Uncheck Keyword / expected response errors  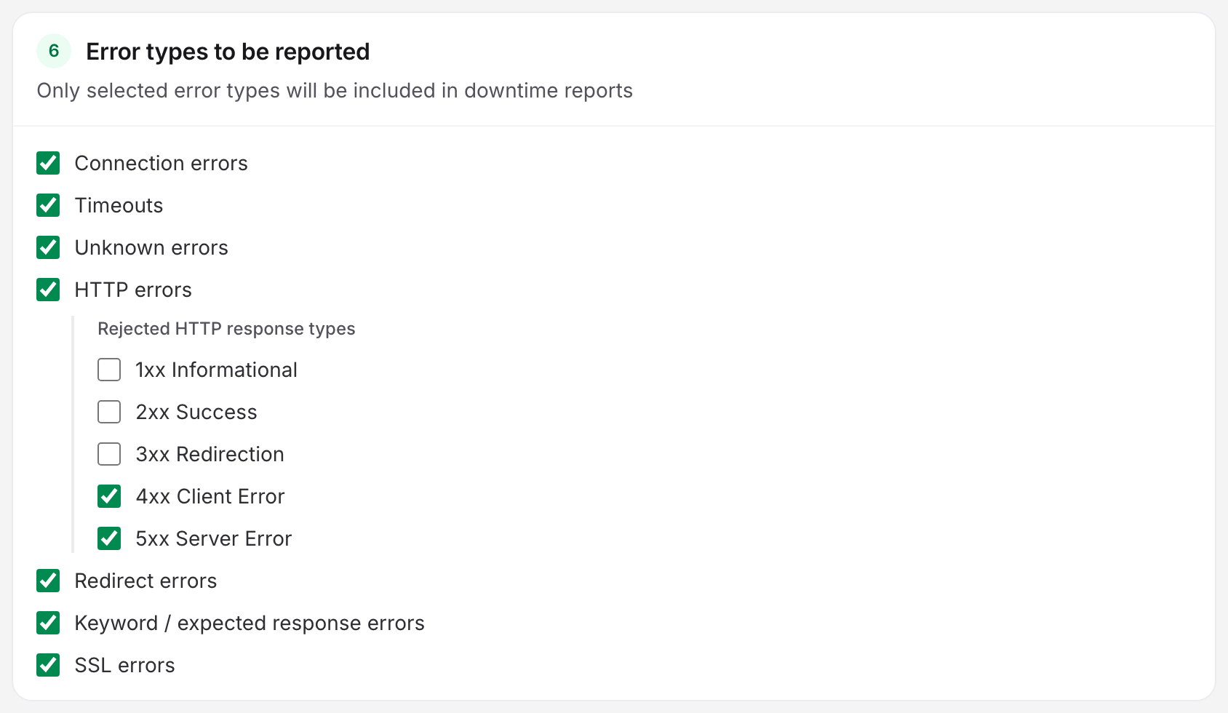[x=48, y=623]
